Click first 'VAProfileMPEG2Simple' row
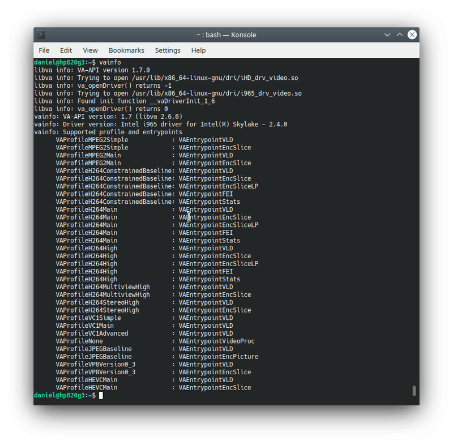Viewport: 453px width, 445px height. [x=144, y=140]
